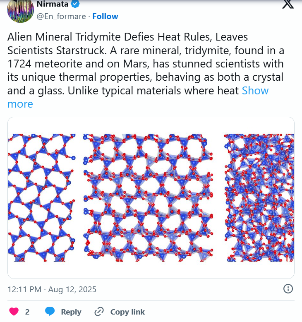The height and width of the screenshot is (322, 302).
Task: Open the X logo link
Action: coord(288,4)
